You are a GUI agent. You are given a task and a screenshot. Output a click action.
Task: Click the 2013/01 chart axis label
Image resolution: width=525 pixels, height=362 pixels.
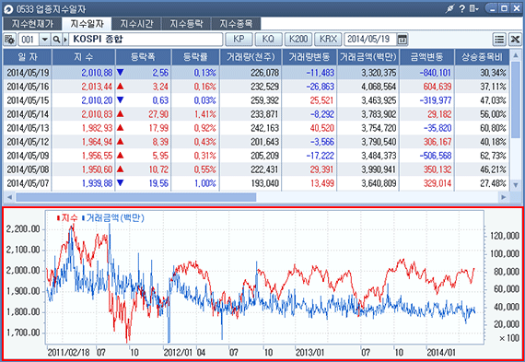(x=309, y=352)
